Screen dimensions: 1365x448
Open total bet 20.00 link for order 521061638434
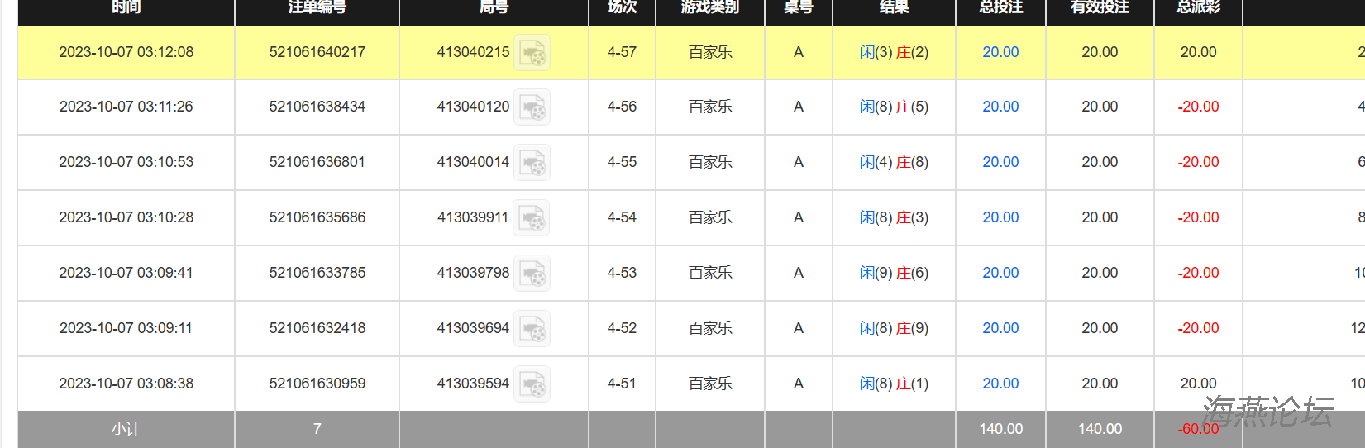point(1000,107)
